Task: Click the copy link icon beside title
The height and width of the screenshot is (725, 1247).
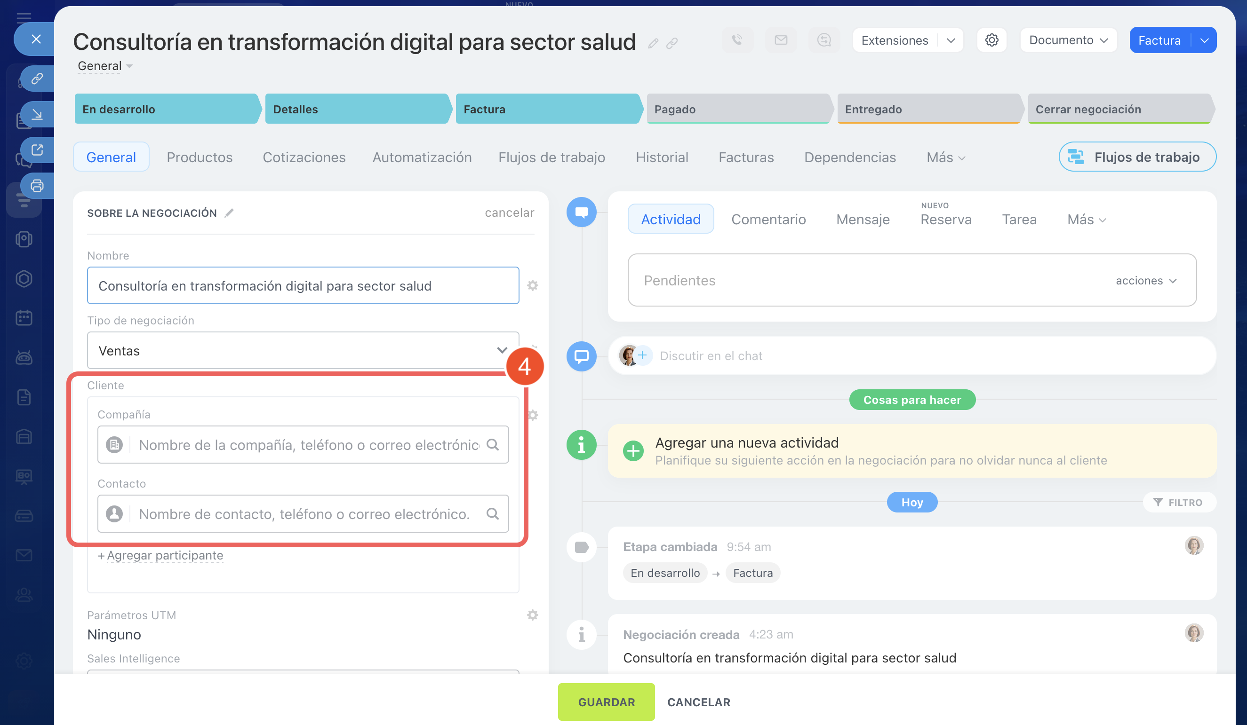Action: pyautogui.click(x=671, y=44)
